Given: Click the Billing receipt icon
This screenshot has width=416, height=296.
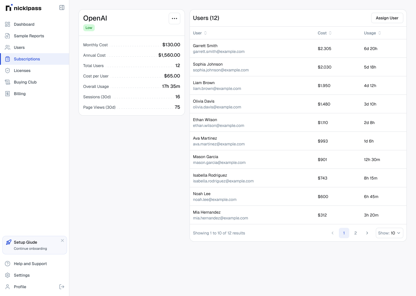Looking at the screenshot, I should 8,94.
